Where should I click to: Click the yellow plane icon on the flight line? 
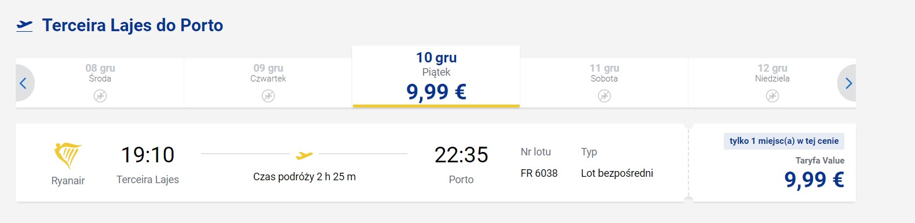point(304,155)
